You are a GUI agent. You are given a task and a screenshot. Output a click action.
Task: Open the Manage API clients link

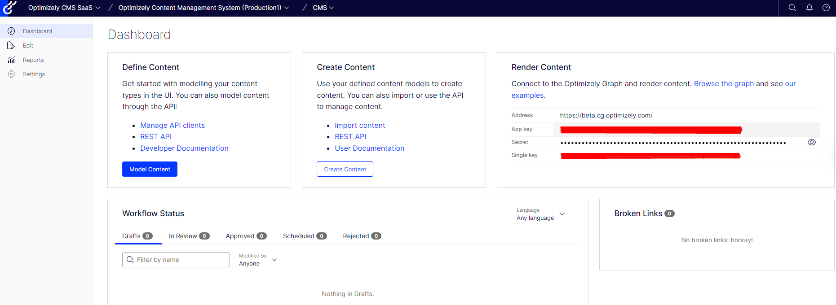(x=173, y=125)
